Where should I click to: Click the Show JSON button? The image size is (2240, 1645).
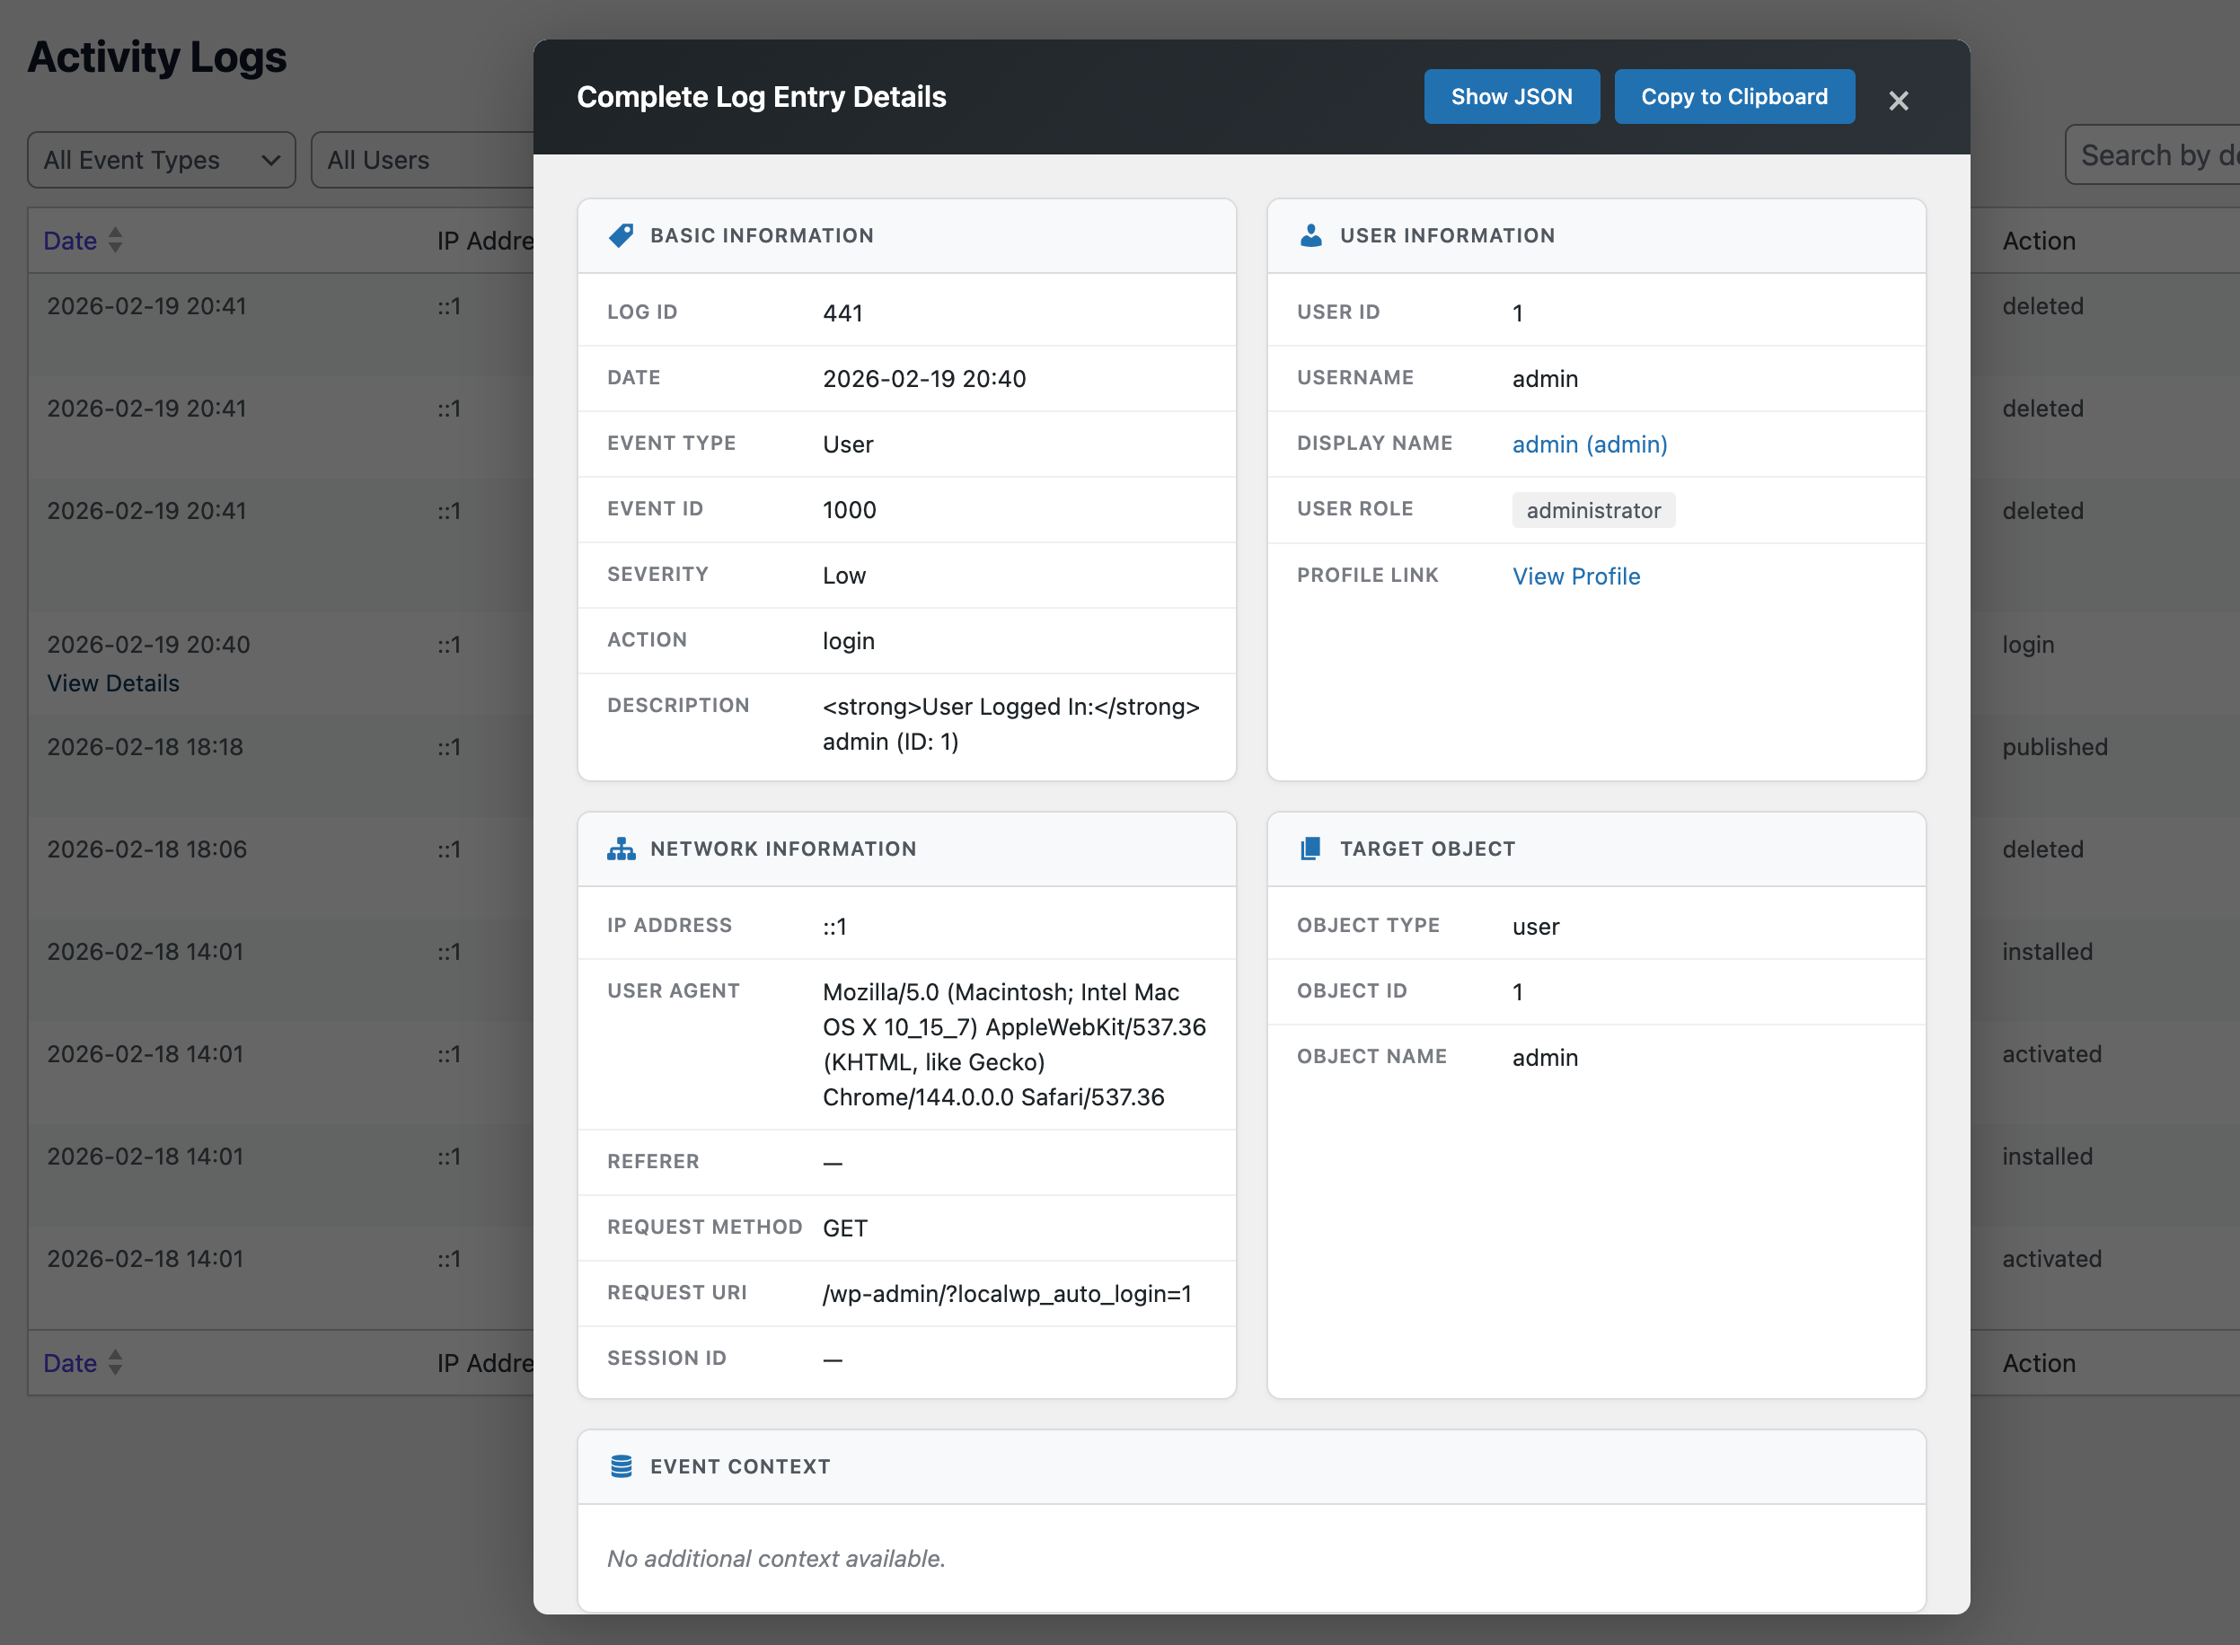pos(1512,97)
